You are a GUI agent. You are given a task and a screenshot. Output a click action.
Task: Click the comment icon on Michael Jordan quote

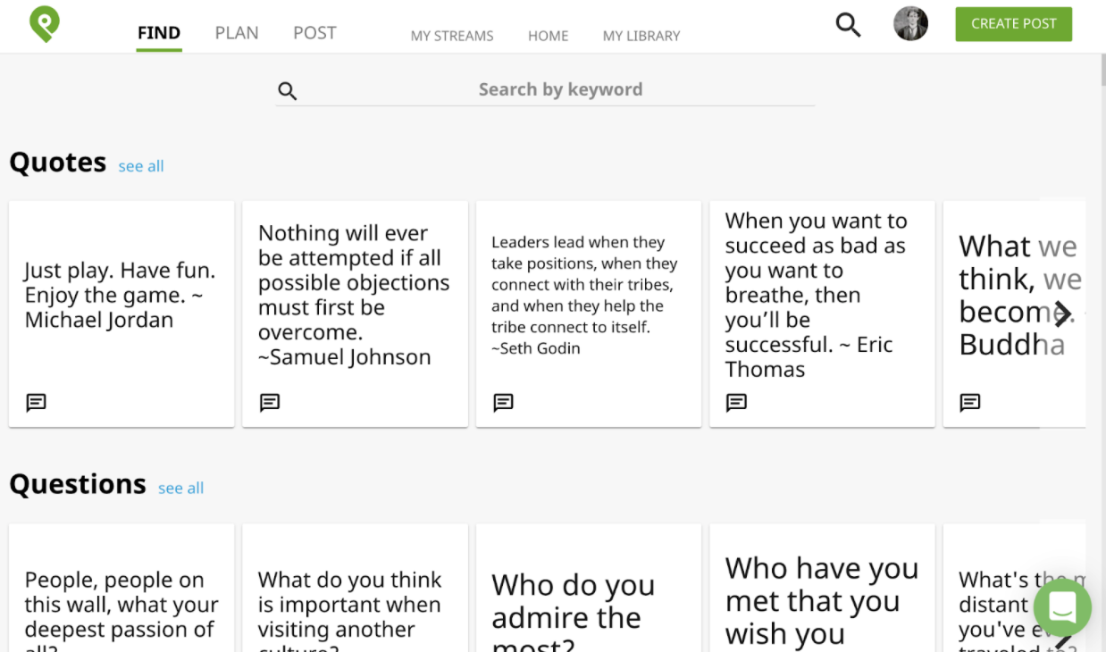[36, 403]
